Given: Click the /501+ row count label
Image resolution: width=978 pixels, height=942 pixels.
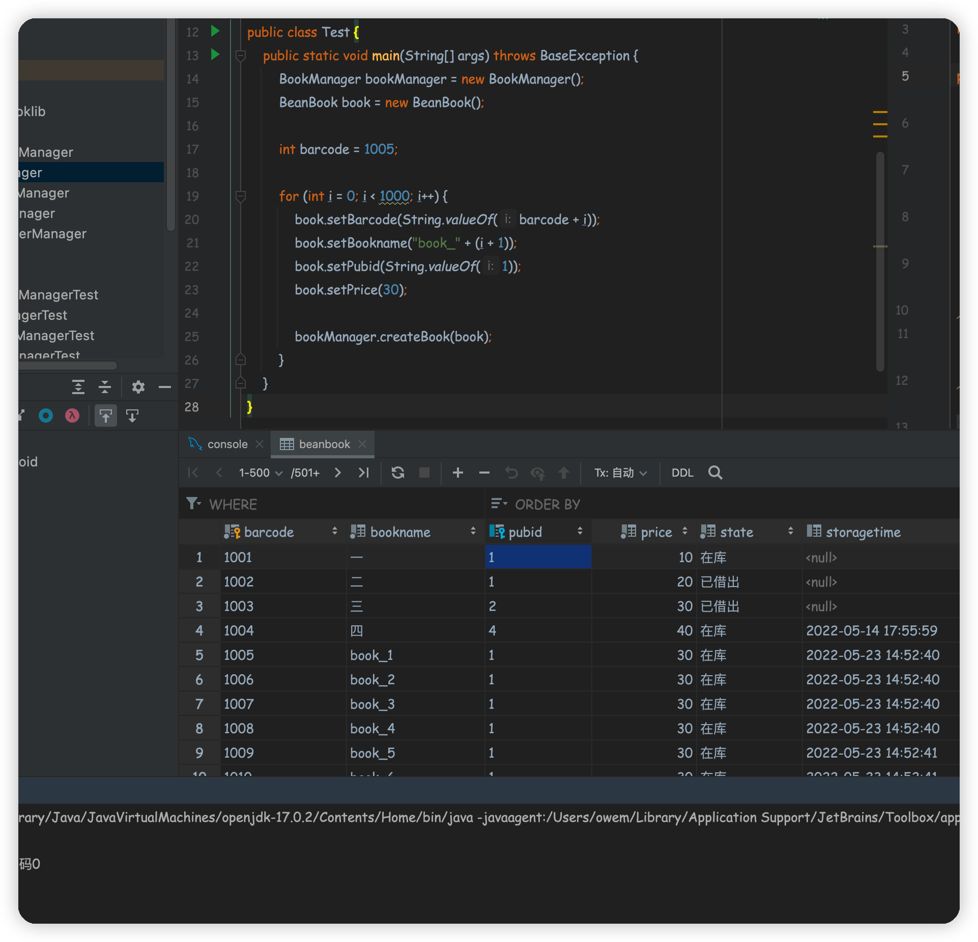Looking at the screenshot, I should [x=305, y=473].
